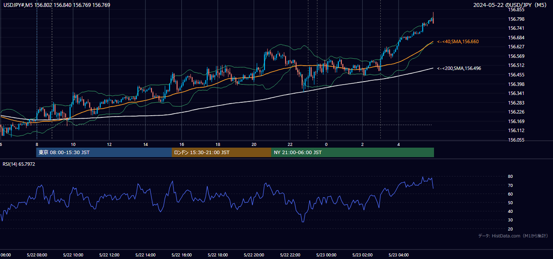Viewport: 553px width, 259px height.
Task: Click RSI scale value 80
Action: (511, 177)
